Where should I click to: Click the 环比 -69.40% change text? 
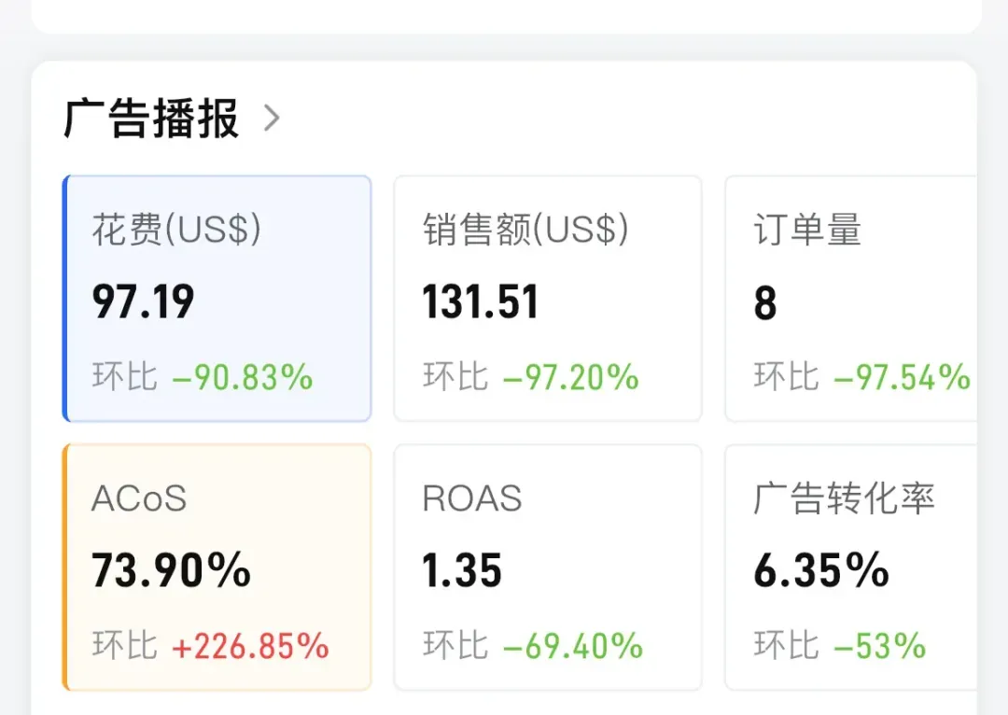[x=533, y=646]
